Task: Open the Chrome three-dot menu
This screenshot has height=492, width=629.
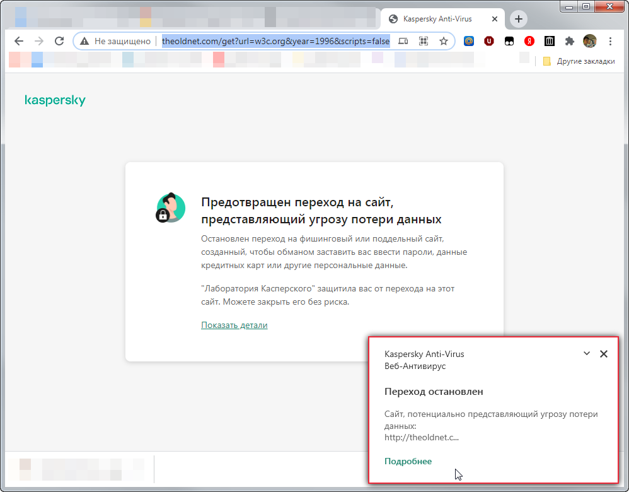Action: pyautogui.click(x=611, y=40)
